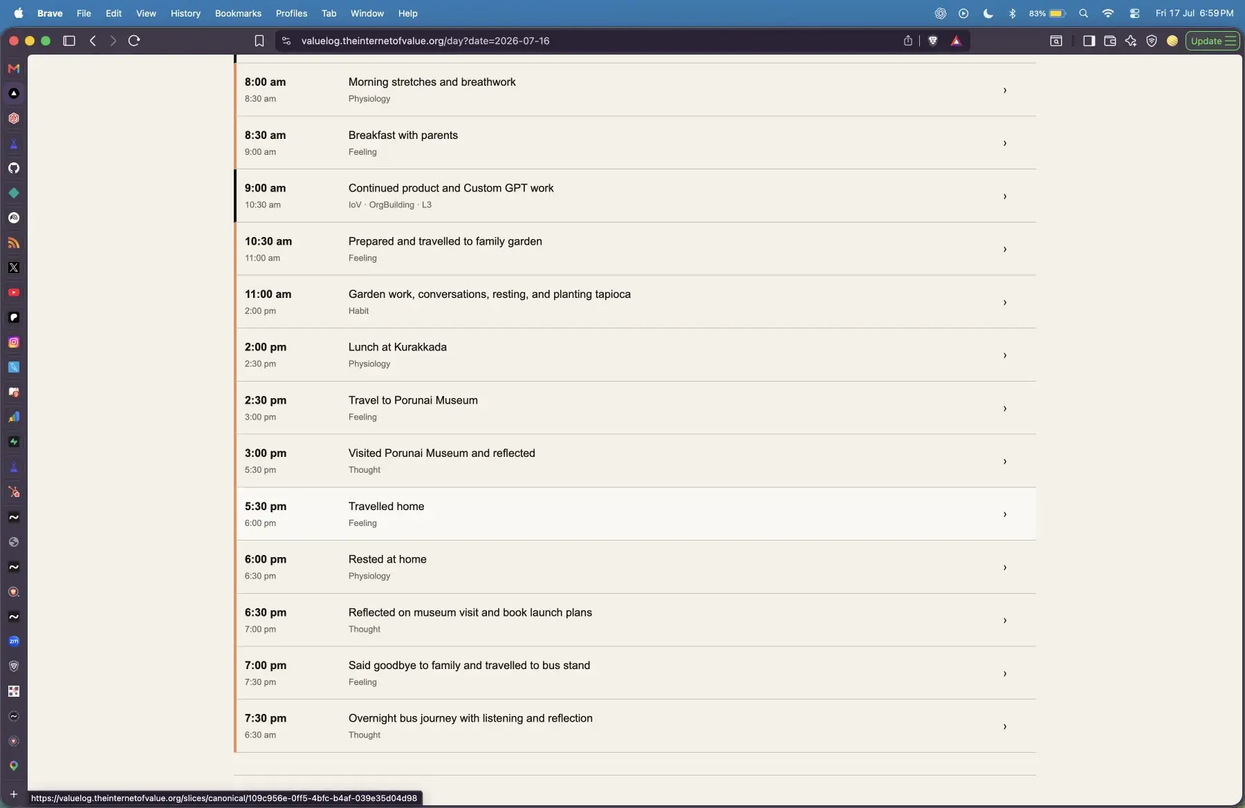Go back to previous page

click(x=93, y=41)
